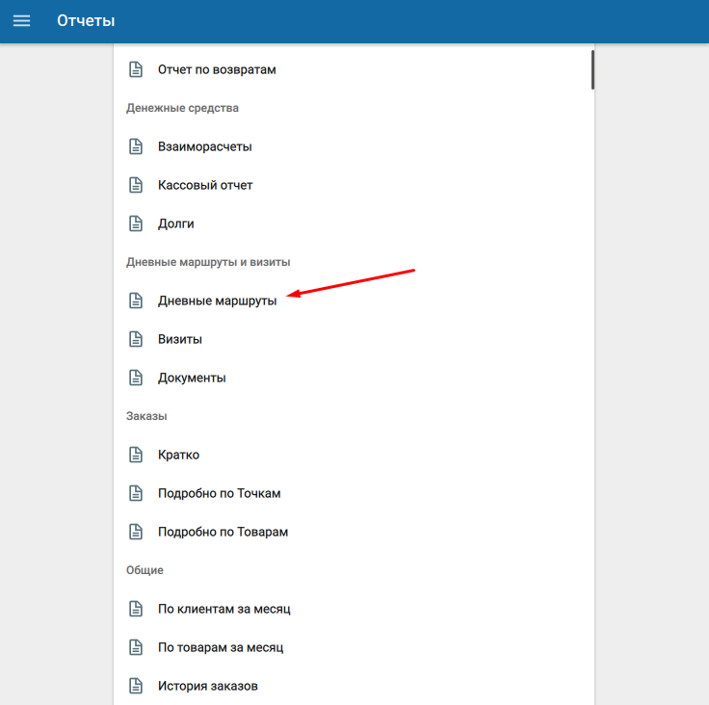Click document icon next to Визиты
The width and height of the screenshot is (709, 705).
(136, 339)
